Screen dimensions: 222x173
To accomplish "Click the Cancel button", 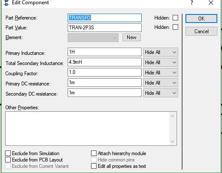I will tap(201, 31).
